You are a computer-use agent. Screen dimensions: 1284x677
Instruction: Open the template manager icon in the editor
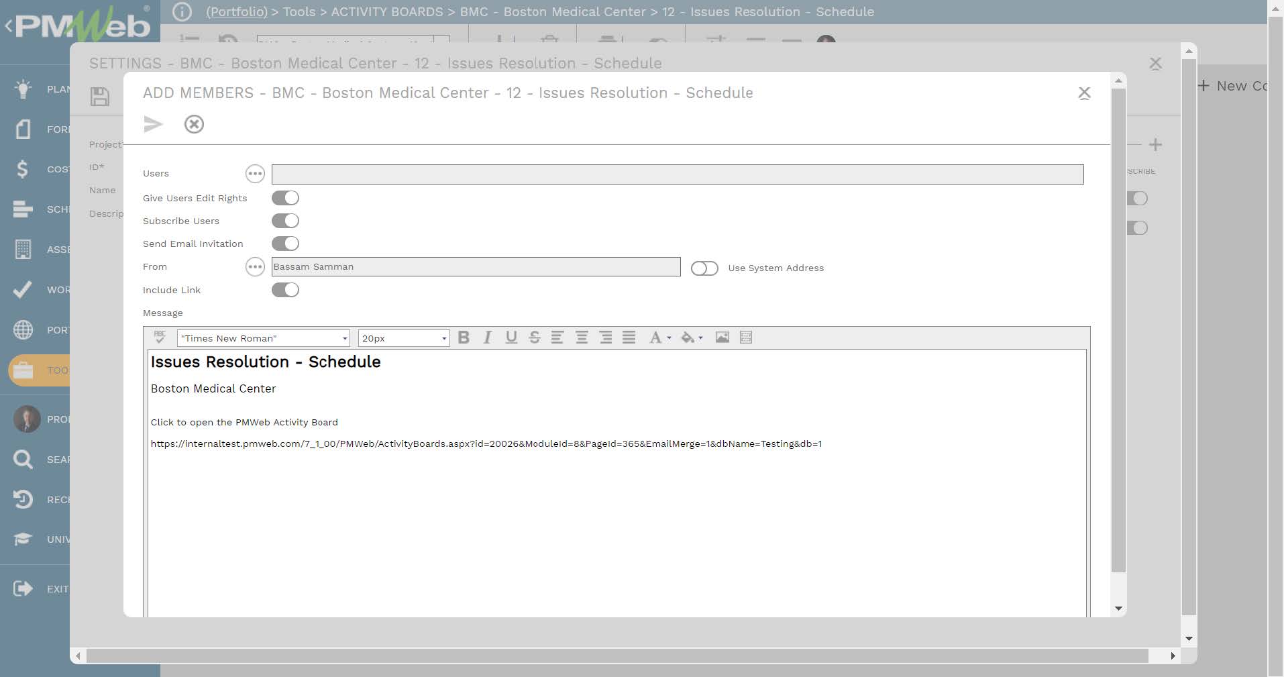pyautogui.click(x=746, y=337)
